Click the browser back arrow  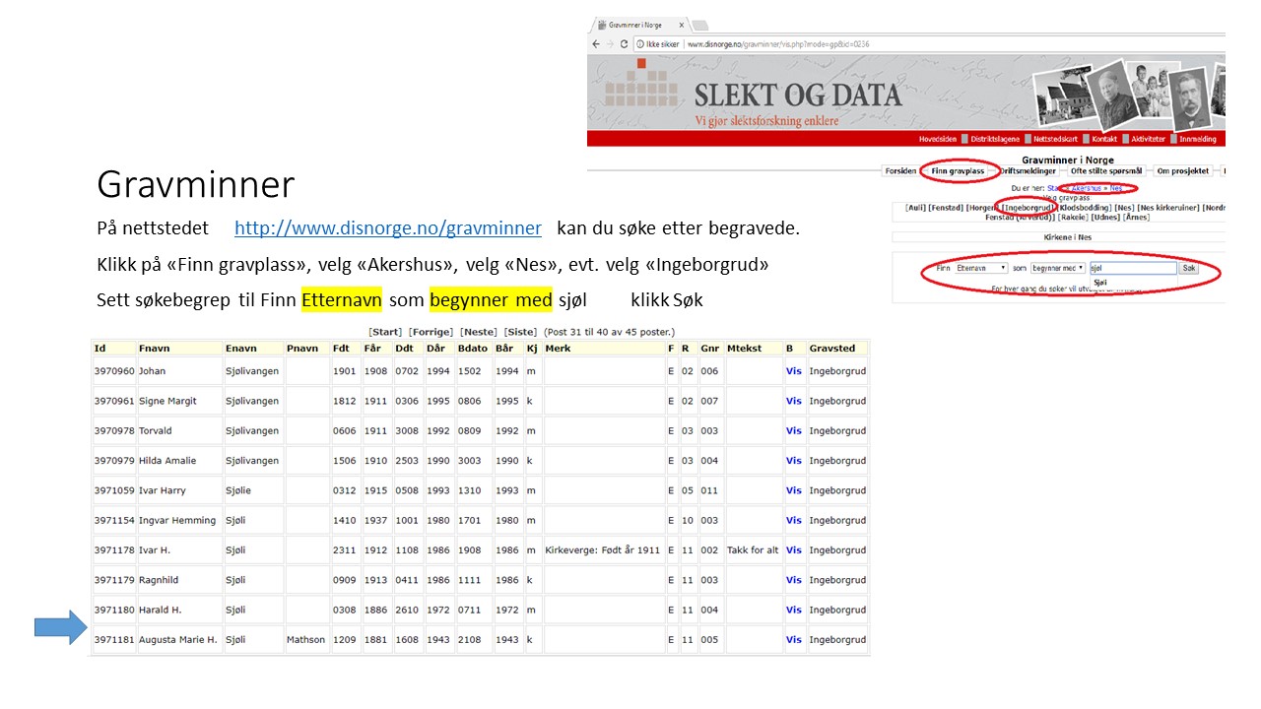tap(596, 44)
